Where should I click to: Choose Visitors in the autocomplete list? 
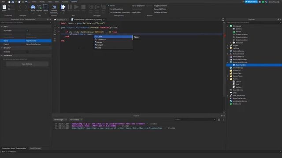pyautogui.click(x=113, y=39)
